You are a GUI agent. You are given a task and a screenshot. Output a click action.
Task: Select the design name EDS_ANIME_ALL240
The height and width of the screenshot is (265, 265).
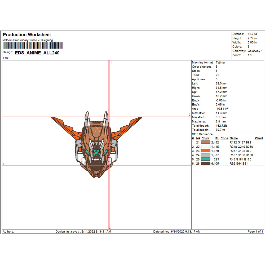(37, 53)
